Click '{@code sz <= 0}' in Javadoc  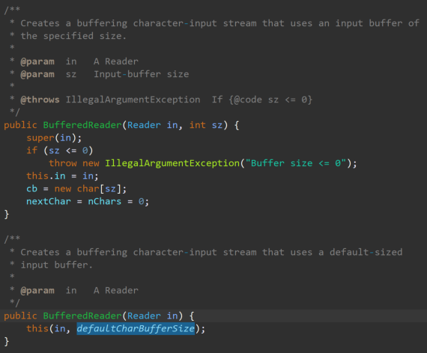tap(270, 99)
